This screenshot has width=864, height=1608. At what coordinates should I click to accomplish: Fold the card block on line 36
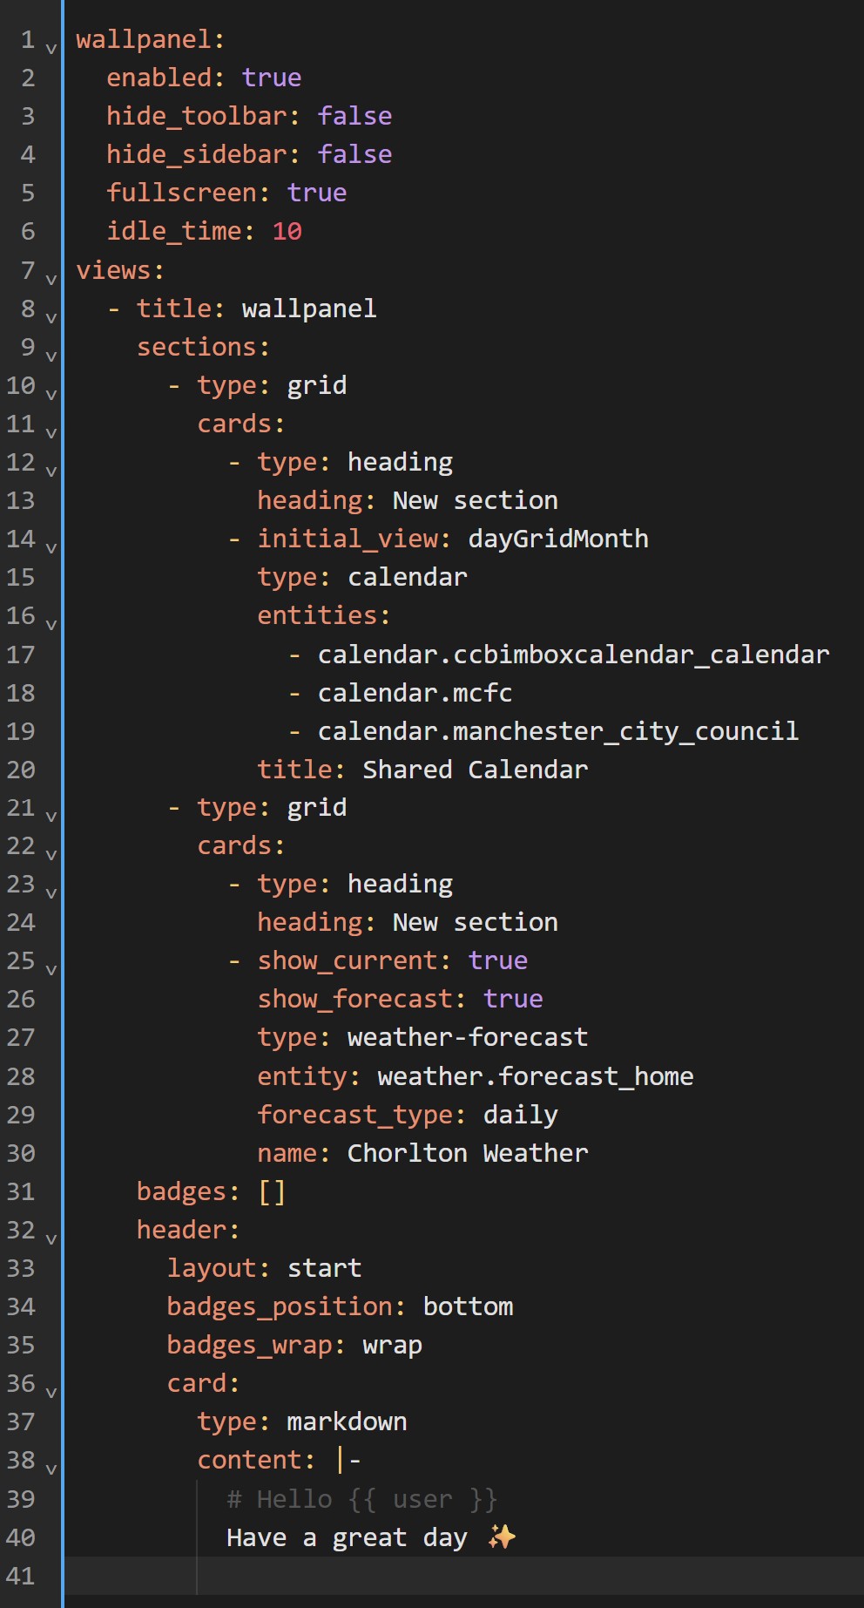tap(51, 1393)
